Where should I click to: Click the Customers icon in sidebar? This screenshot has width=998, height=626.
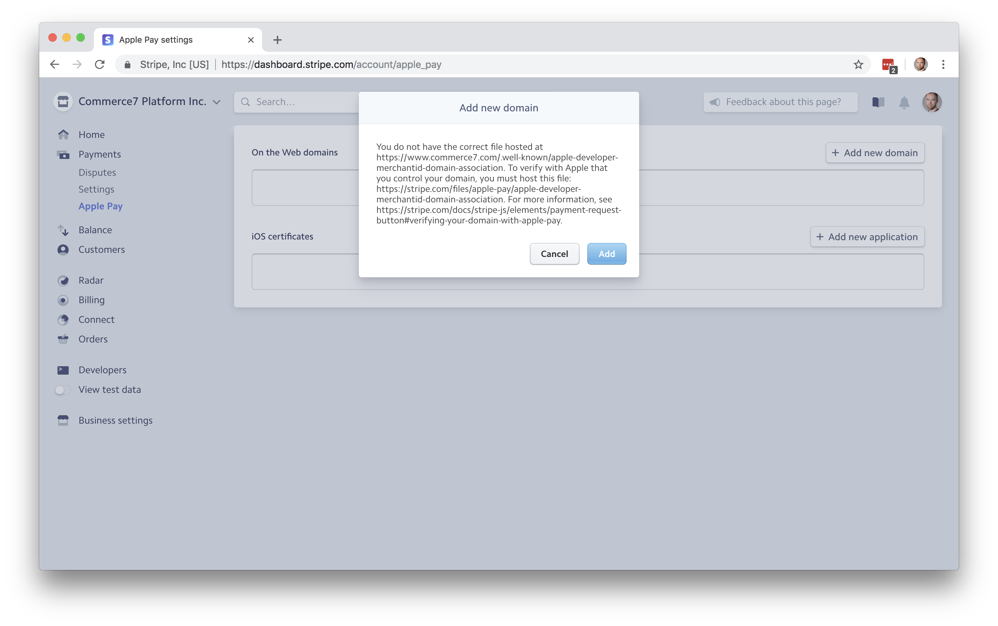pos(63,250)
